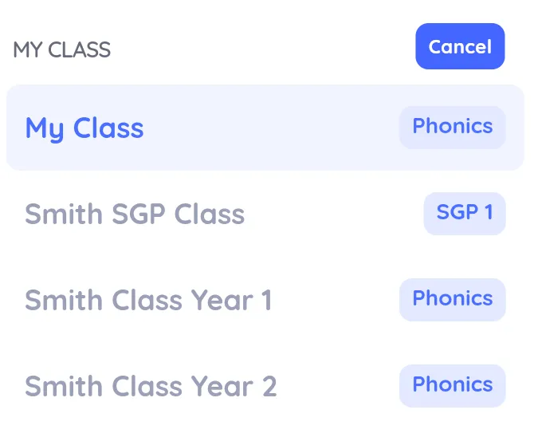Click blank area of Year 1 row

pos(335,300)
